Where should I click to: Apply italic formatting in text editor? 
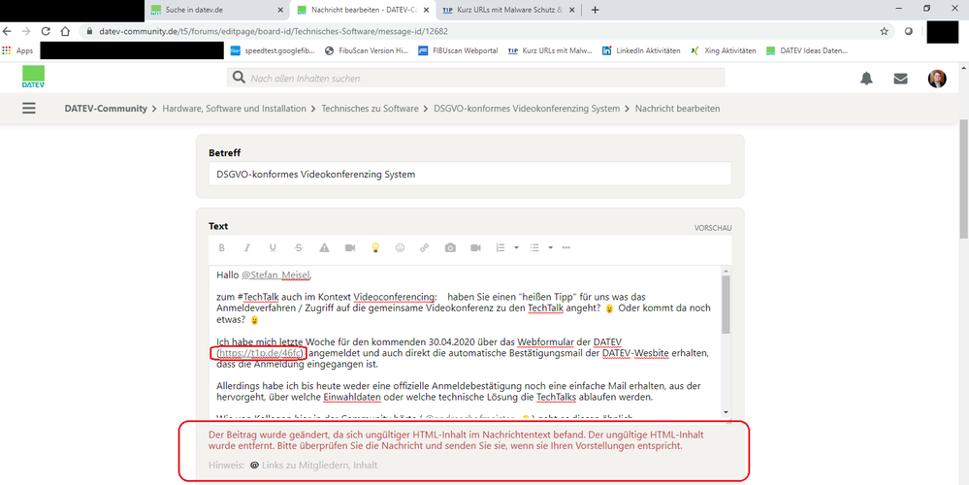click(x=247, y=248)
